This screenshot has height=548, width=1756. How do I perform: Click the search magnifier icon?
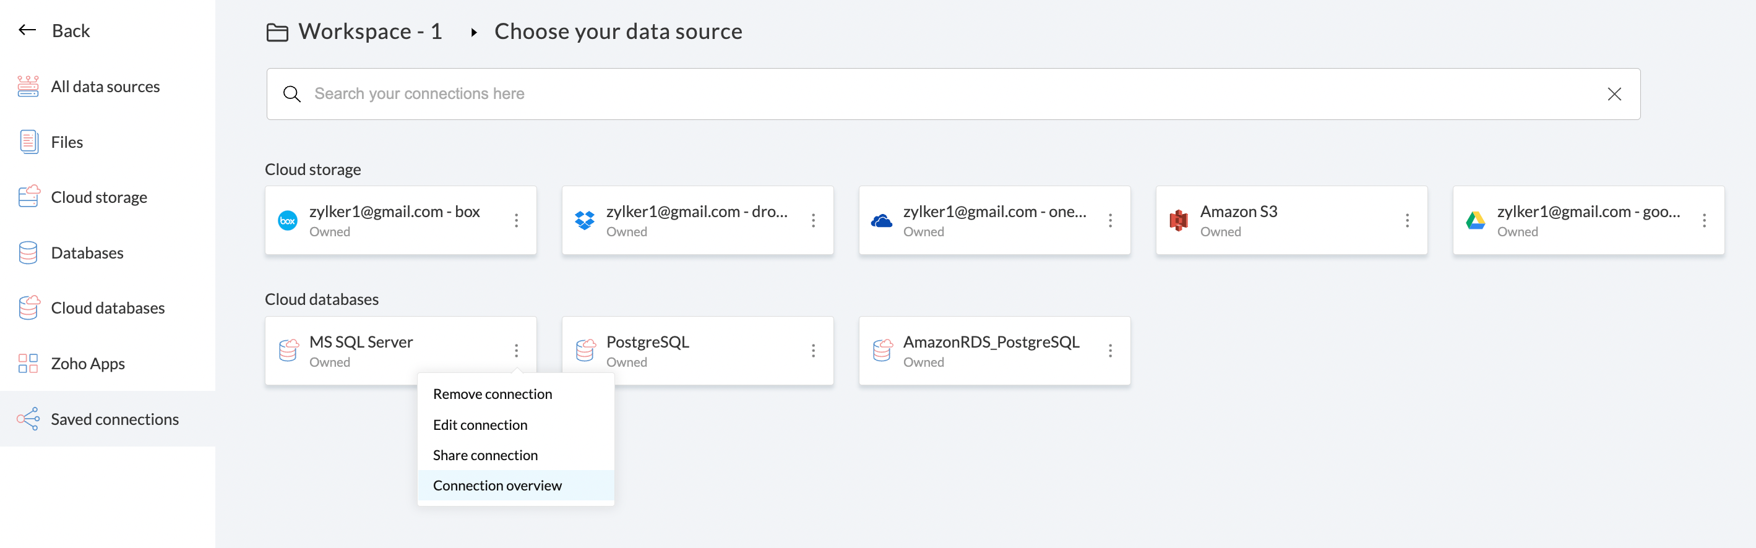tap(292, 94)
